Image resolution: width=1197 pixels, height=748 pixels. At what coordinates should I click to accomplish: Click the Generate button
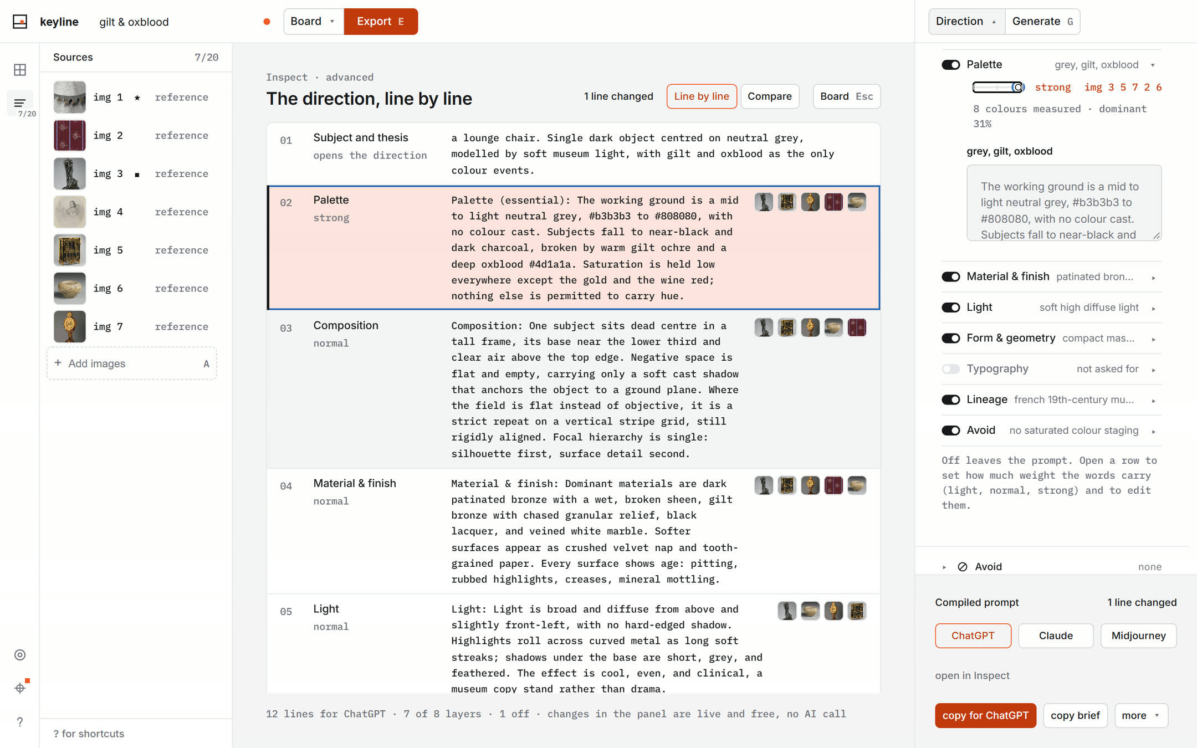coord(1042,22)
